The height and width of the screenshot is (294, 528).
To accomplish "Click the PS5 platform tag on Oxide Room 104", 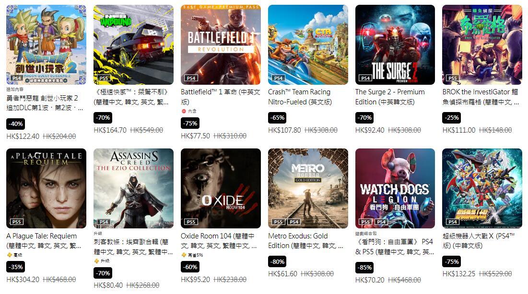I will (x=191, y=222).
